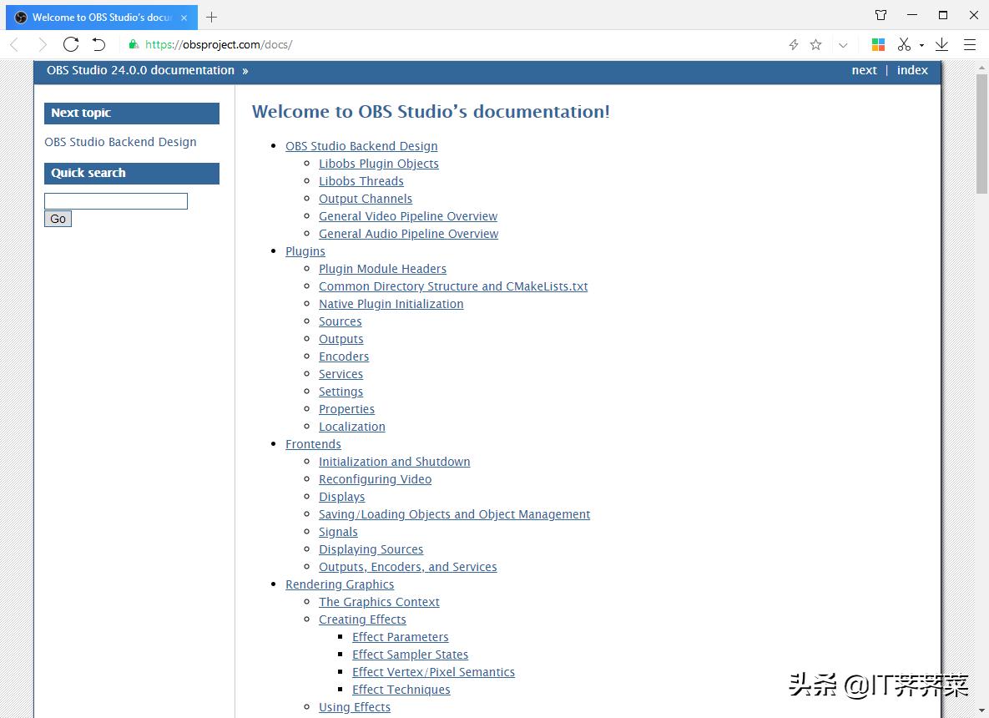Open 'Initialization and Shutdown' link

coord(394,462)
